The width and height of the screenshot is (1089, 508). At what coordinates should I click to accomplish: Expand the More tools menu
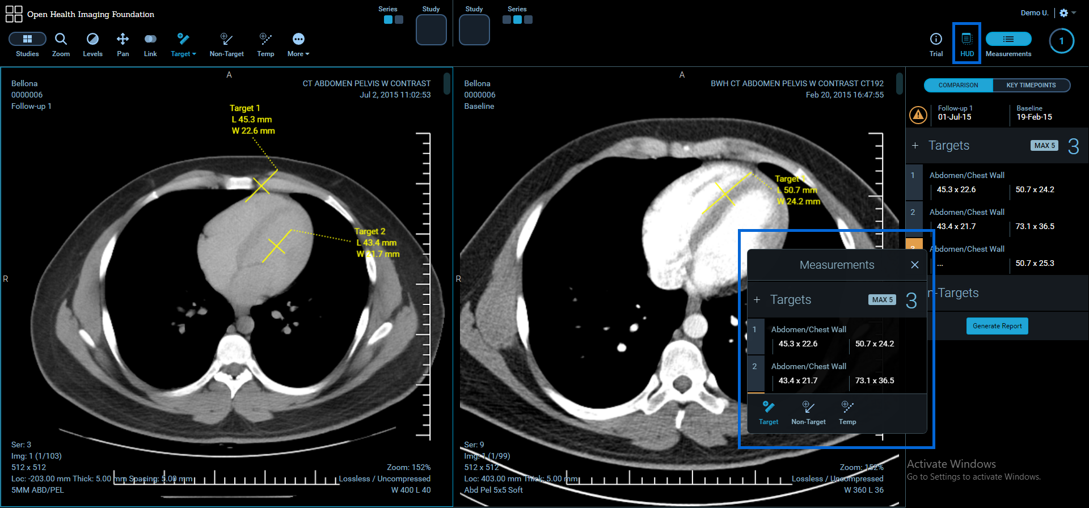point(298,44)
